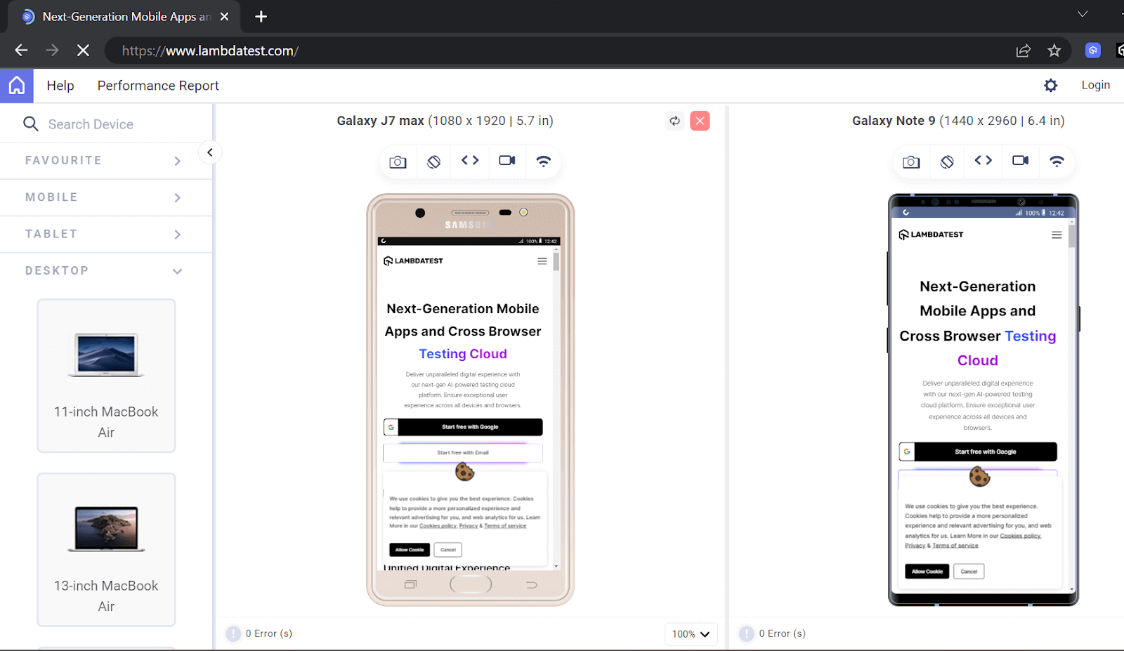The image size is (1124, 651).
Task: Refresh the Galaxy J7 max preview
Action: (x=674, y=120)
